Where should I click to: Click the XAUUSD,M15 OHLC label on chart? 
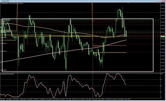pos(12,3)
